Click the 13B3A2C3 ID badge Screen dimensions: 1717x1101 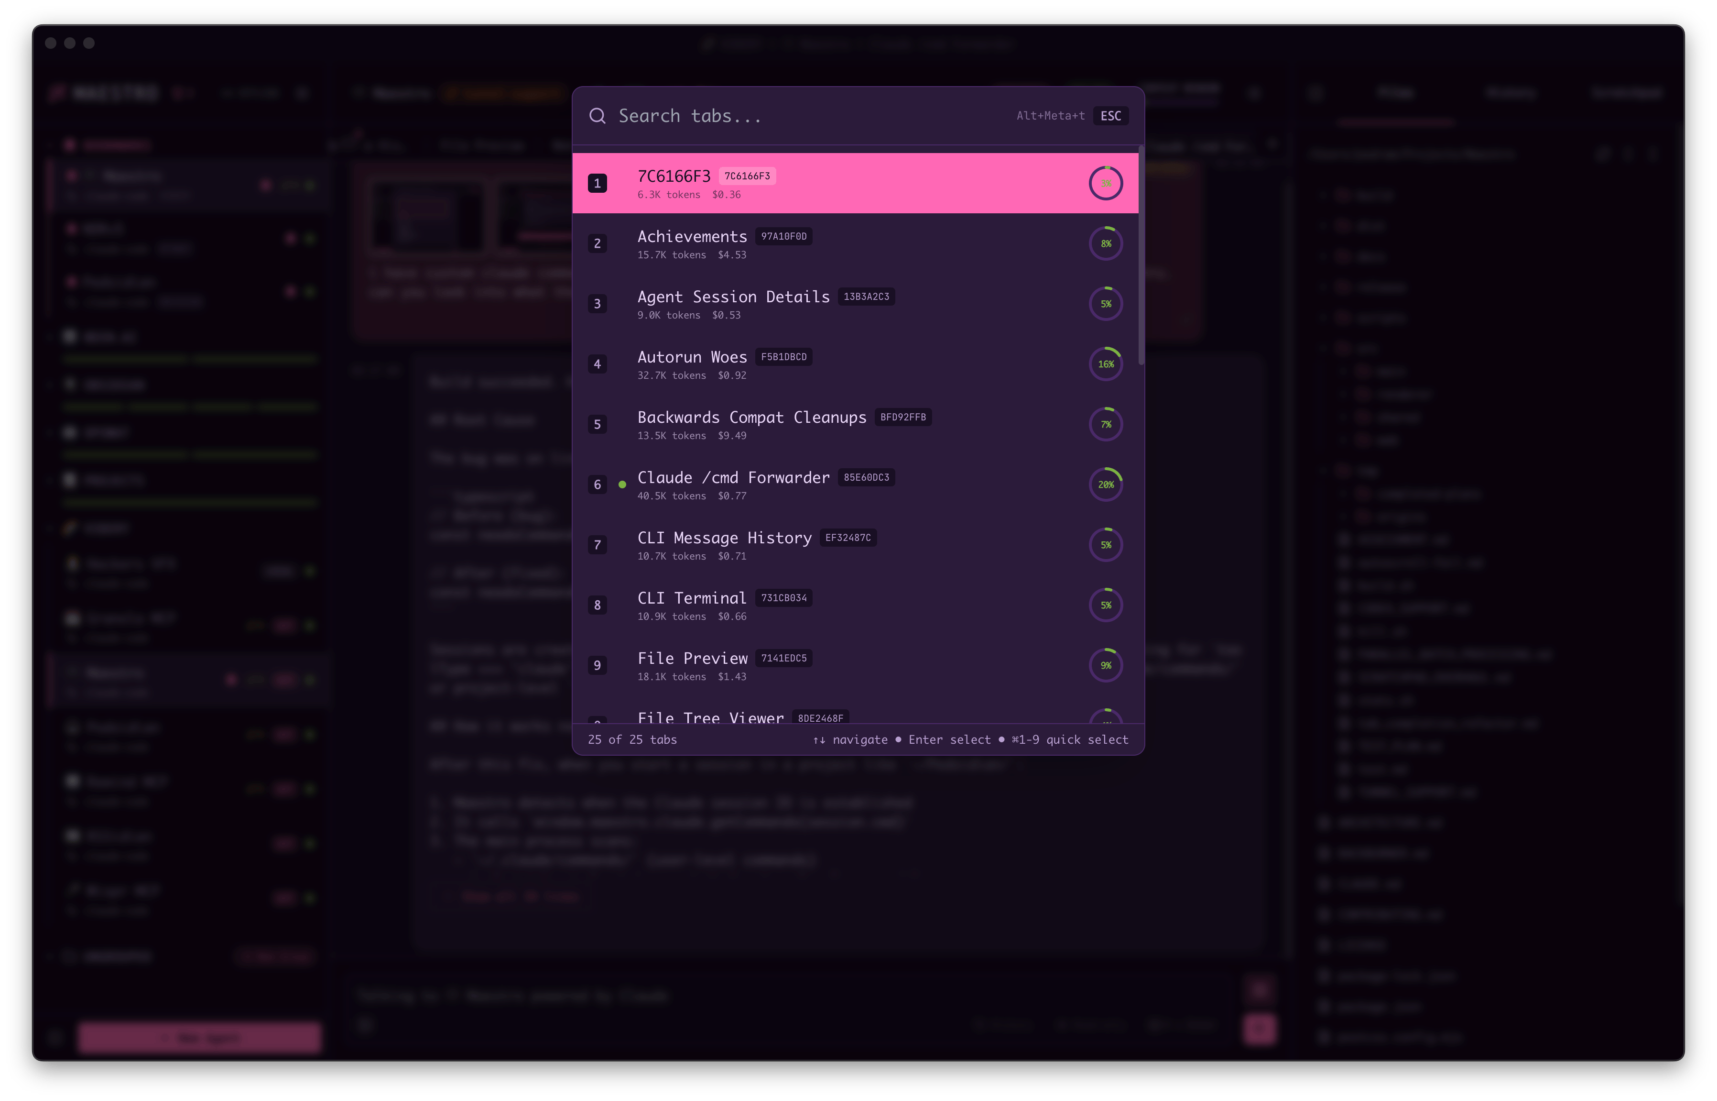[866, 297]
